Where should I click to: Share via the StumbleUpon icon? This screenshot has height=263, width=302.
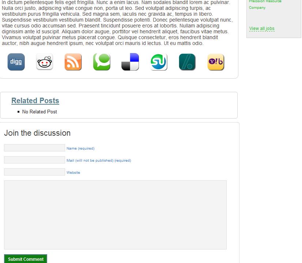[159, 62]
